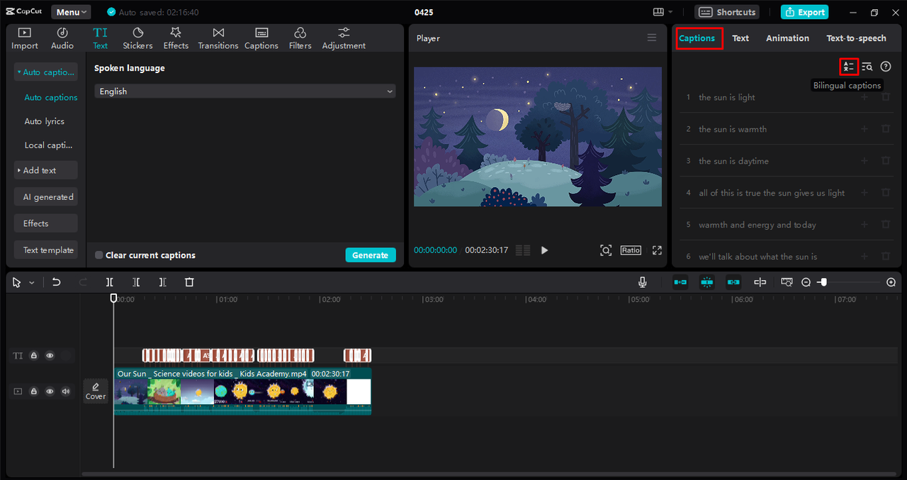Toggle main track magnet in timeline

pos(680,282)
